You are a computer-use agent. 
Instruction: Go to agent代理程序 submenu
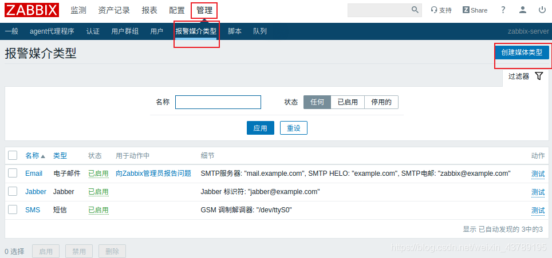coord(52,31)
